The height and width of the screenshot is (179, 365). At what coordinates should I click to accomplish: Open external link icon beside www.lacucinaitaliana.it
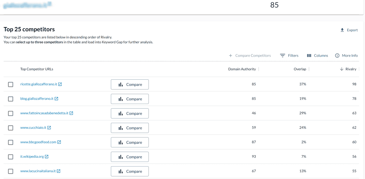pyautogui.click(x=59, y=171)
